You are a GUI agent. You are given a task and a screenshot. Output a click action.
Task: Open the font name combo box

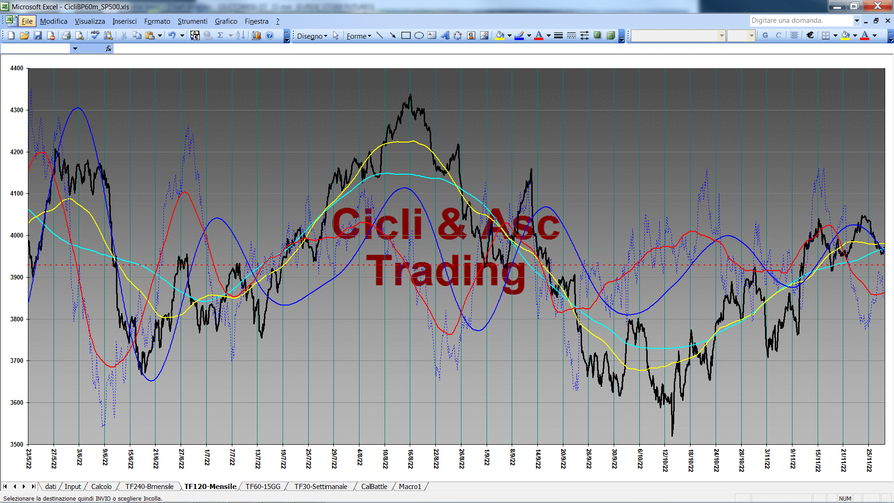pyautogui.click(x=678, y=35)
